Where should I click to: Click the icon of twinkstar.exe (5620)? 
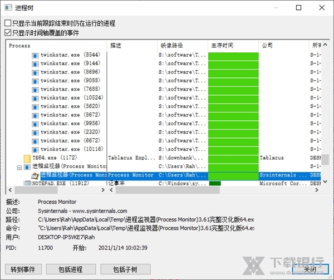click(x=35, y=107)
